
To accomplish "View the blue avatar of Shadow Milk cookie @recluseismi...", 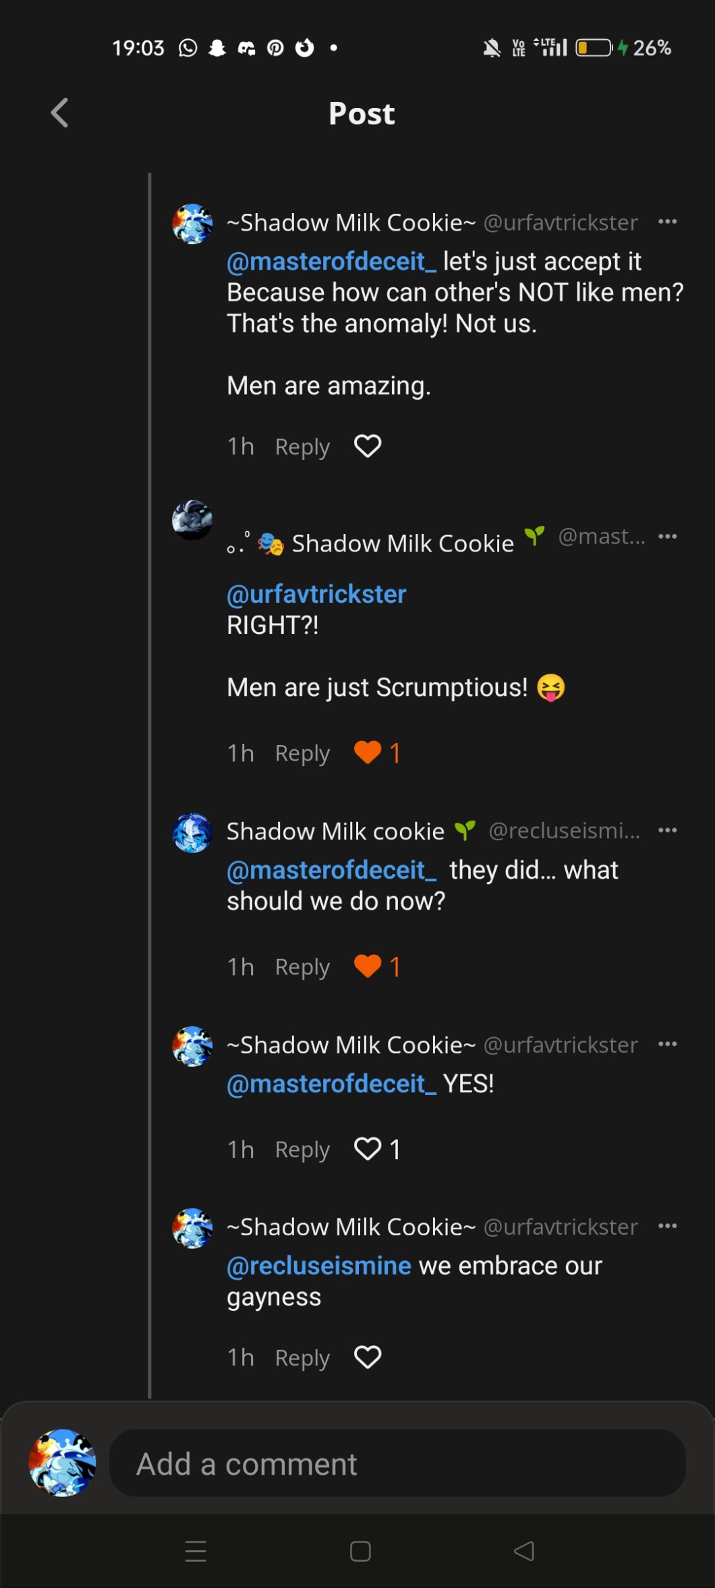I will (192, 833).
